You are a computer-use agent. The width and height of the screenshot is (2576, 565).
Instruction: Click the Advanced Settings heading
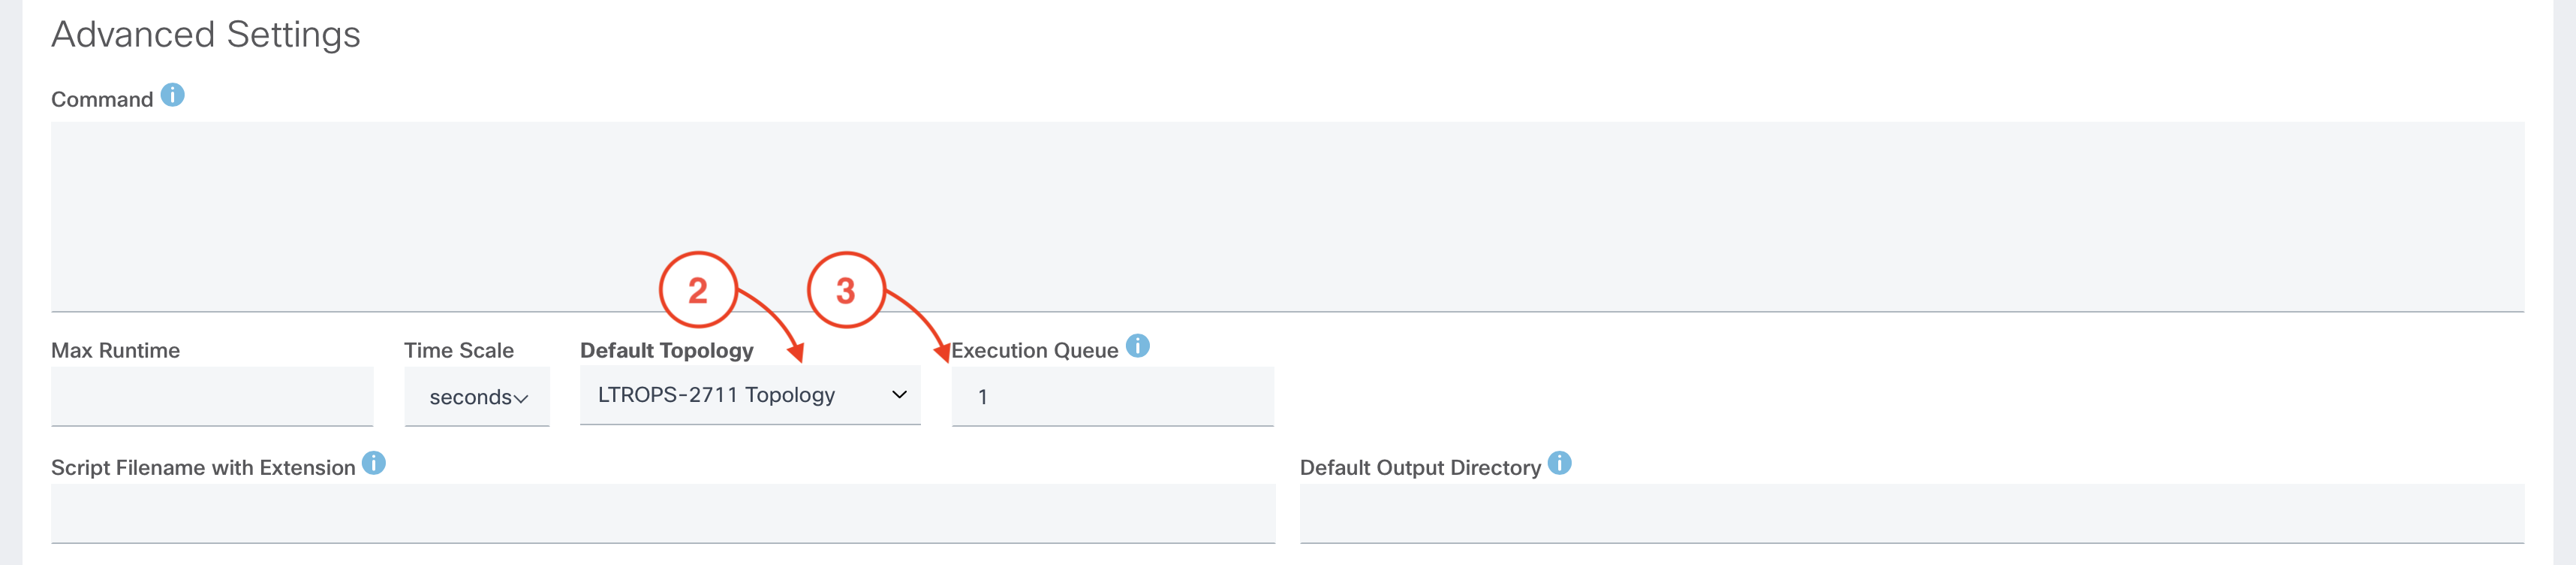tap(206, 34)
